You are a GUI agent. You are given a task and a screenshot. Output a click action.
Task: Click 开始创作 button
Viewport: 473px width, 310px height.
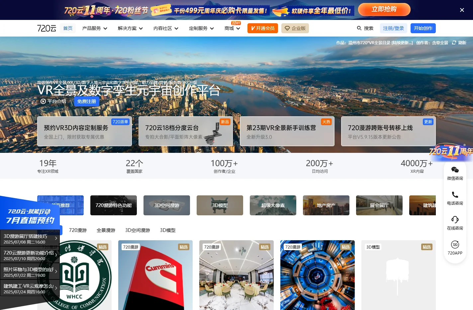[x=423, y=28]
